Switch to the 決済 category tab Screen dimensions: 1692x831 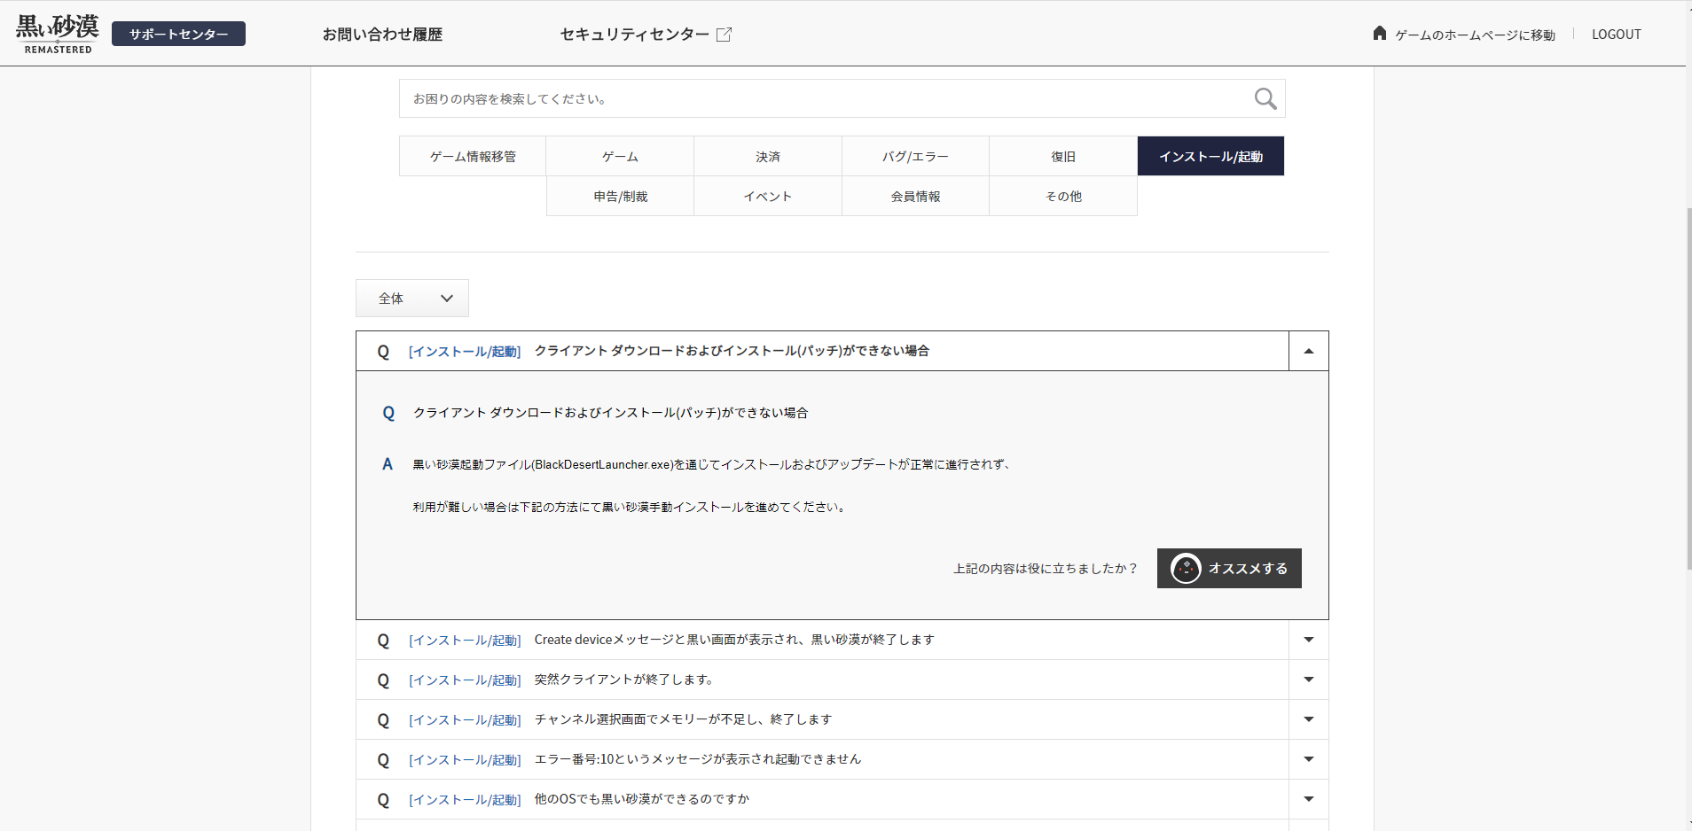point(768,157)
